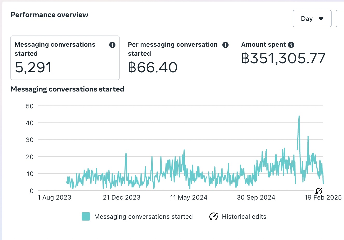The width and height of the screenshot is (344, 240).
Task: Toggle the Messaging conversations started legend swatch
Action: pos(86,216)
